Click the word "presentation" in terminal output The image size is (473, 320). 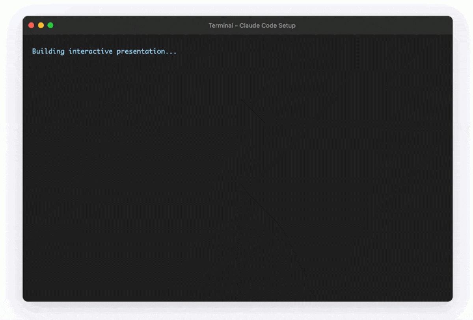[x=140, y=52]
